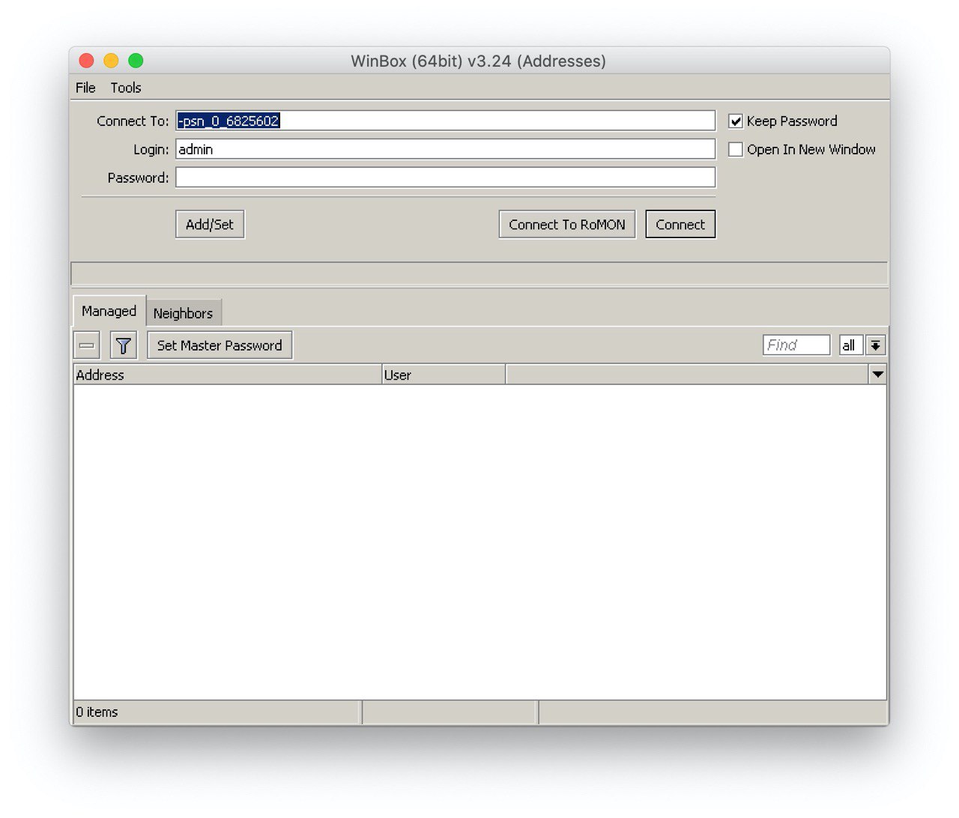Toggle the Keep Password checkbox
Image resolution: width=959 pixels, height=818 pixels.
pos(736,121)
